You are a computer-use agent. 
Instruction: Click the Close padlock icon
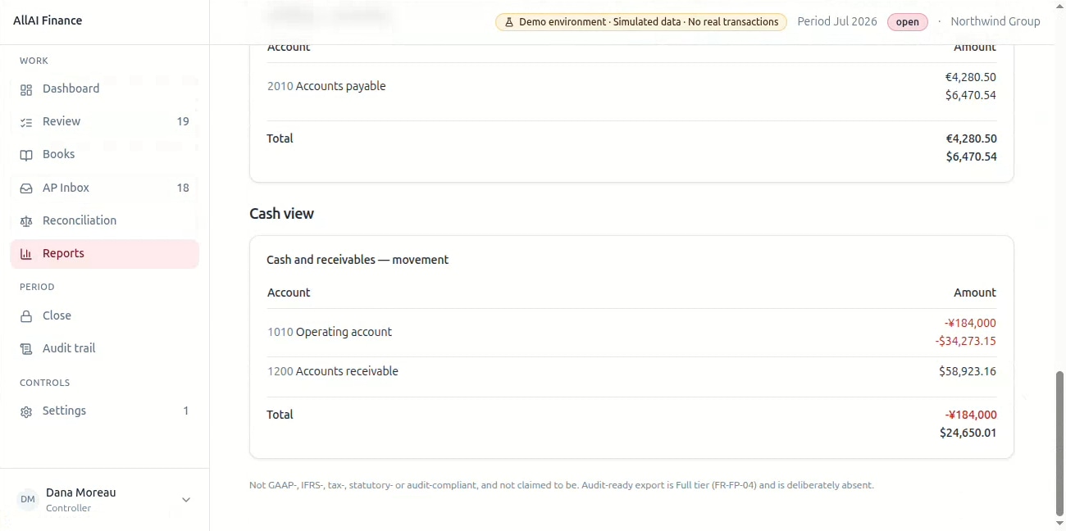point(26,316)
